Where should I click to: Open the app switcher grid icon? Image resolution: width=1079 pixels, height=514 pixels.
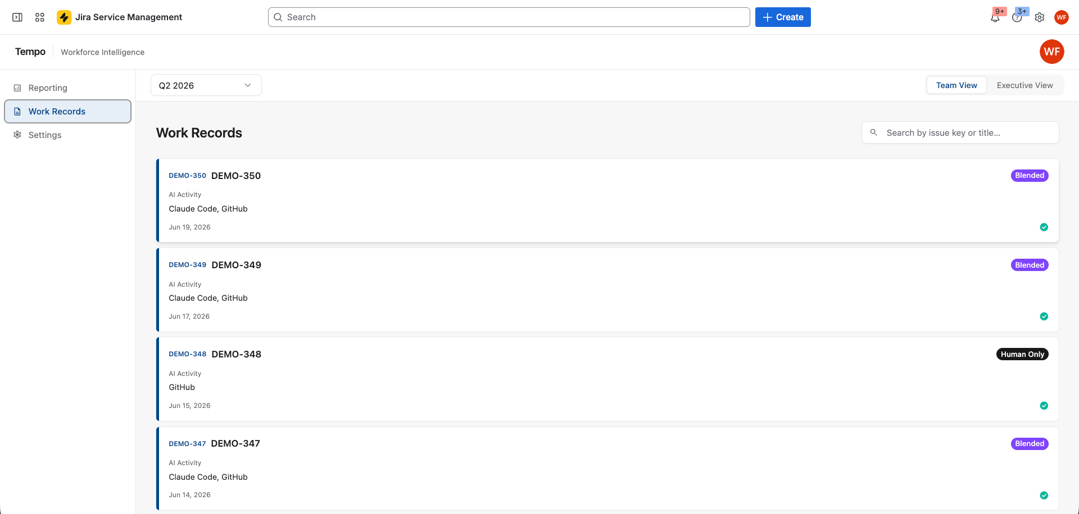pyautogui.click(x=40, y=17)
